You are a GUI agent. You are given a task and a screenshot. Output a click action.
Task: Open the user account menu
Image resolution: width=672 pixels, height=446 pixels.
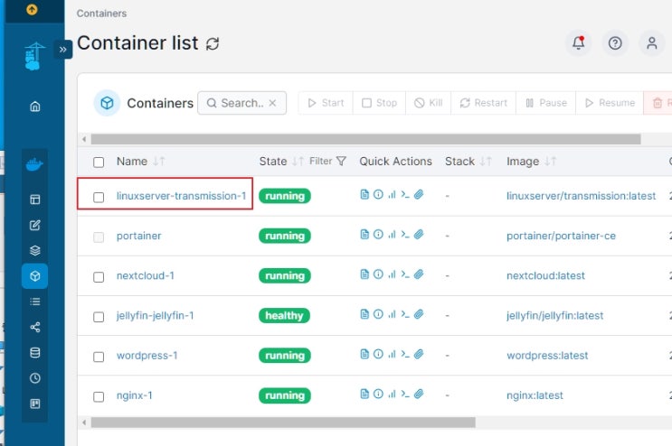(x=651, y=42)
